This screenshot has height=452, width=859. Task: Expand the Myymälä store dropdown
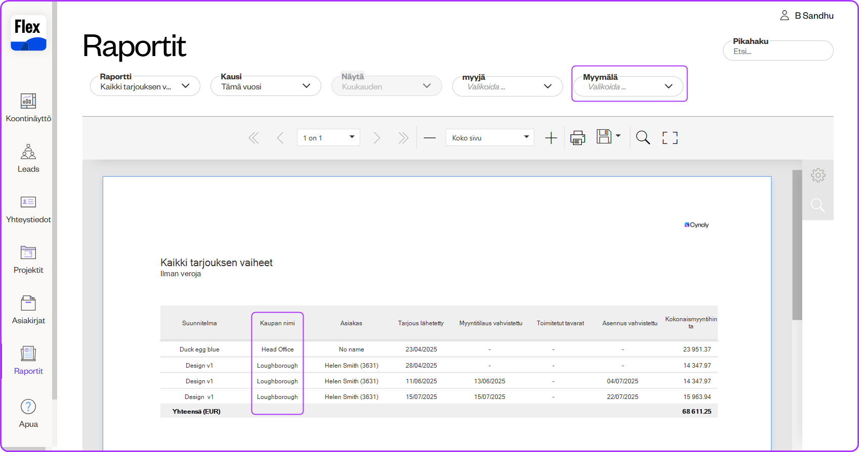click(x=629, y=86)
